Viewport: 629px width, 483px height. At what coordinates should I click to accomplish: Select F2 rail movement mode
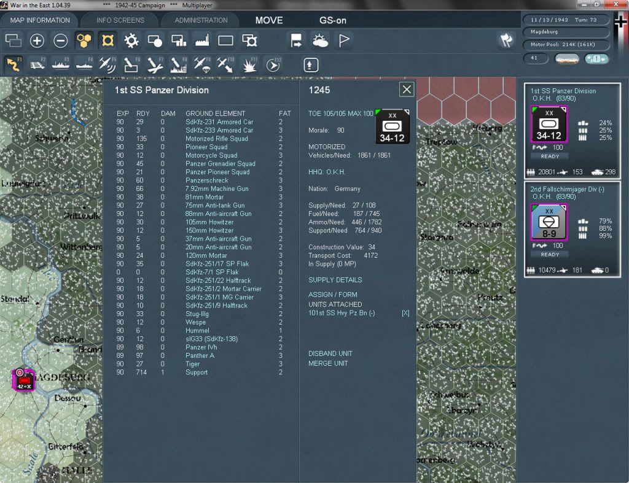tap(37, 64)
